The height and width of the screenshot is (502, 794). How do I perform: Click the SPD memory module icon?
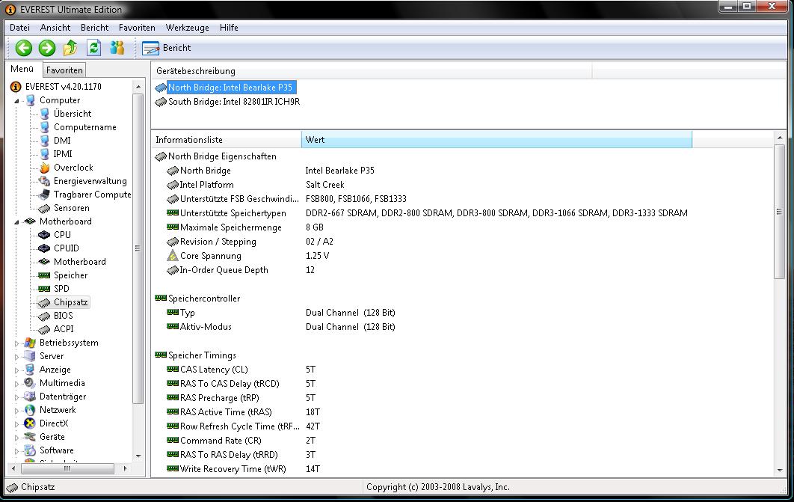pos(45,289)
